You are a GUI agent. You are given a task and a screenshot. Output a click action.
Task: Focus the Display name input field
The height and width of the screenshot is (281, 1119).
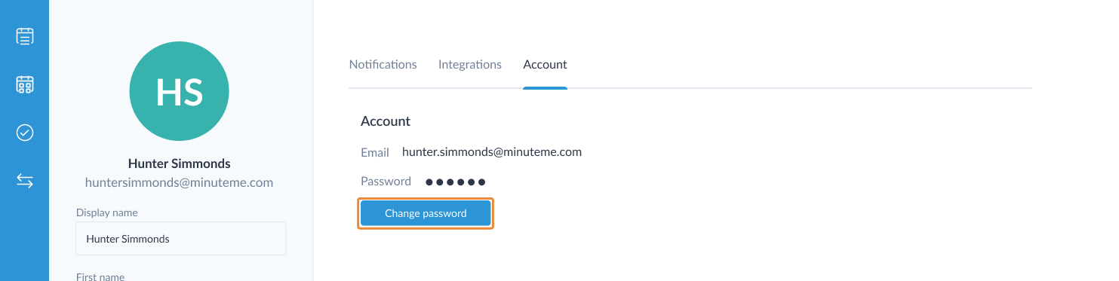[x=181, y=238]
